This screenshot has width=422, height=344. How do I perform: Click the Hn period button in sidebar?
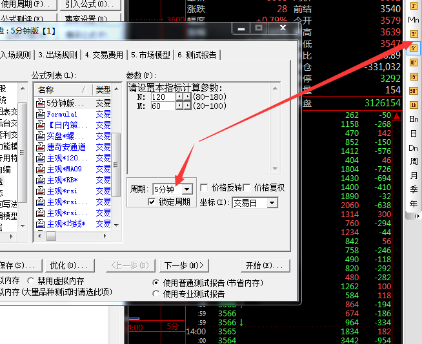[x=414, y=119]
